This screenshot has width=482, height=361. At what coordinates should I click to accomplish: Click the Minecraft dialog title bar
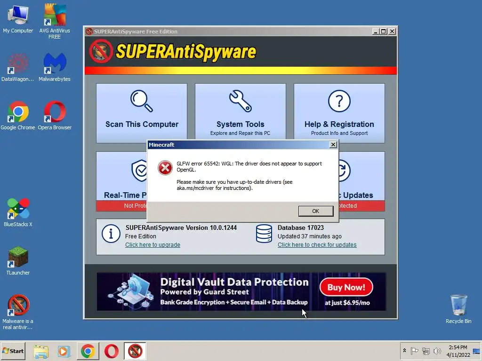[x=238, y=145]
